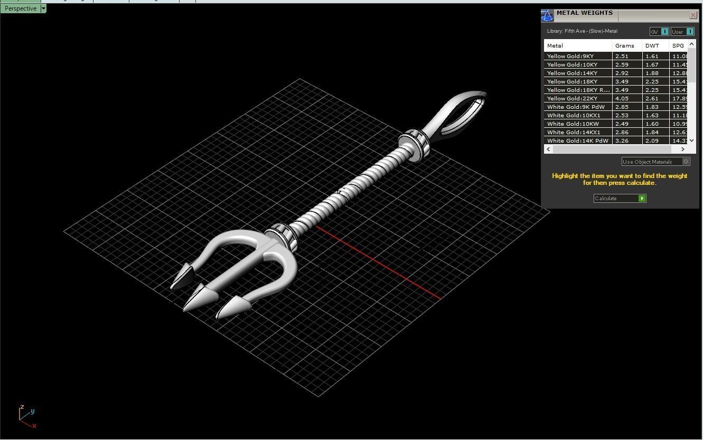Select the Yellow Gold:22KY row
This screenshot has height=440, width=703.
coord(616,98)
